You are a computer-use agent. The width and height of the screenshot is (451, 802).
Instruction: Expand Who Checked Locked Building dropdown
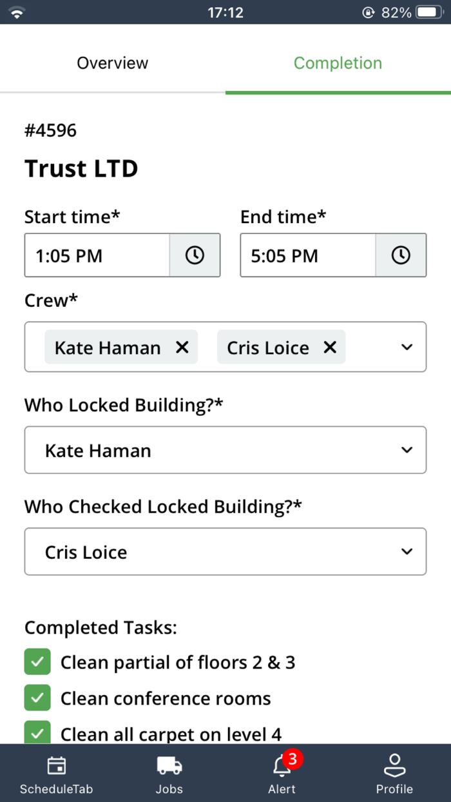tap(407, 552)
